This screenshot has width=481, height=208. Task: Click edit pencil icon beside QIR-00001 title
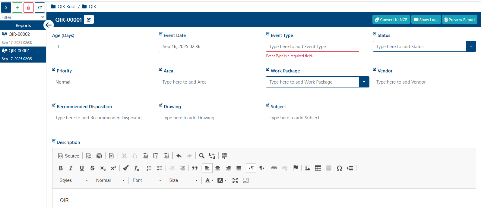coord(89,20)
